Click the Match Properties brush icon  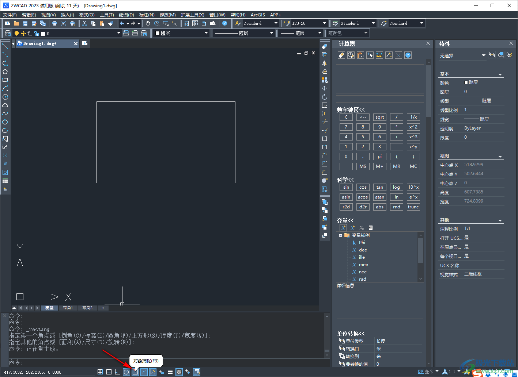[111, 23]
